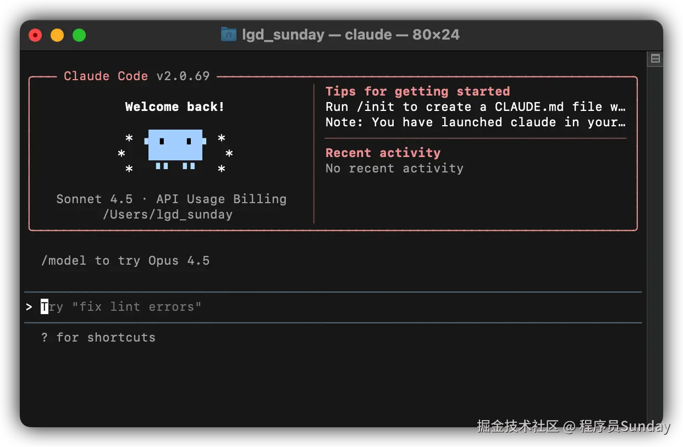Click the white text cursor block
This screenshot has width=683, height=447.
[x=45, y=307]
